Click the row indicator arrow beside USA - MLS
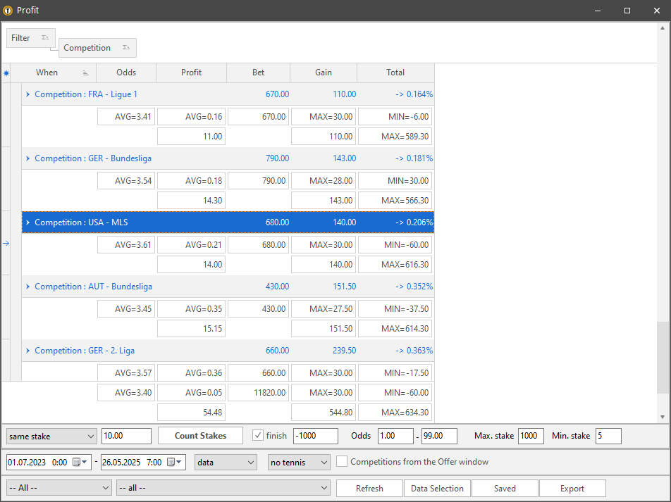 click(6, 243)
